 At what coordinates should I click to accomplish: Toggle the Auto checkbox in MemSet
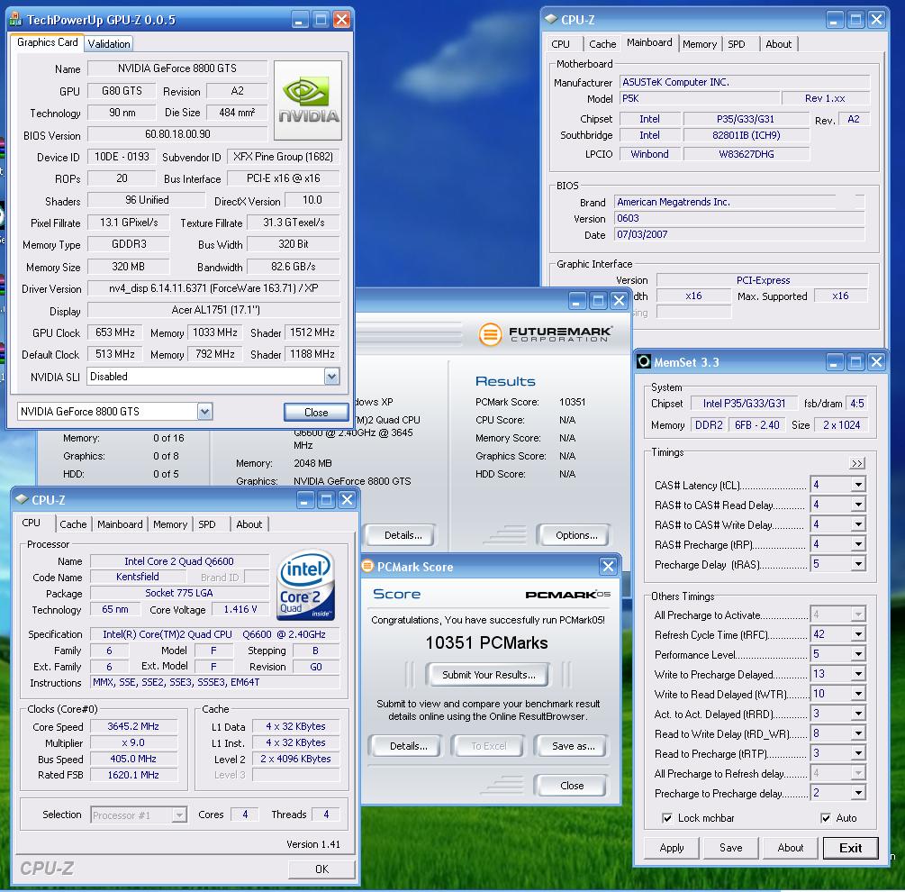click(826, 818)
